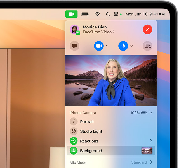Toggle the blue camera video button
This screenshot has height=168, width=179.
point(99,46)
